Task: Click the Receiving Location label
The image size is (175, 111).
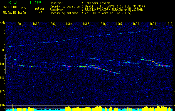Action: pyautogui.click(x=65, y=6)
